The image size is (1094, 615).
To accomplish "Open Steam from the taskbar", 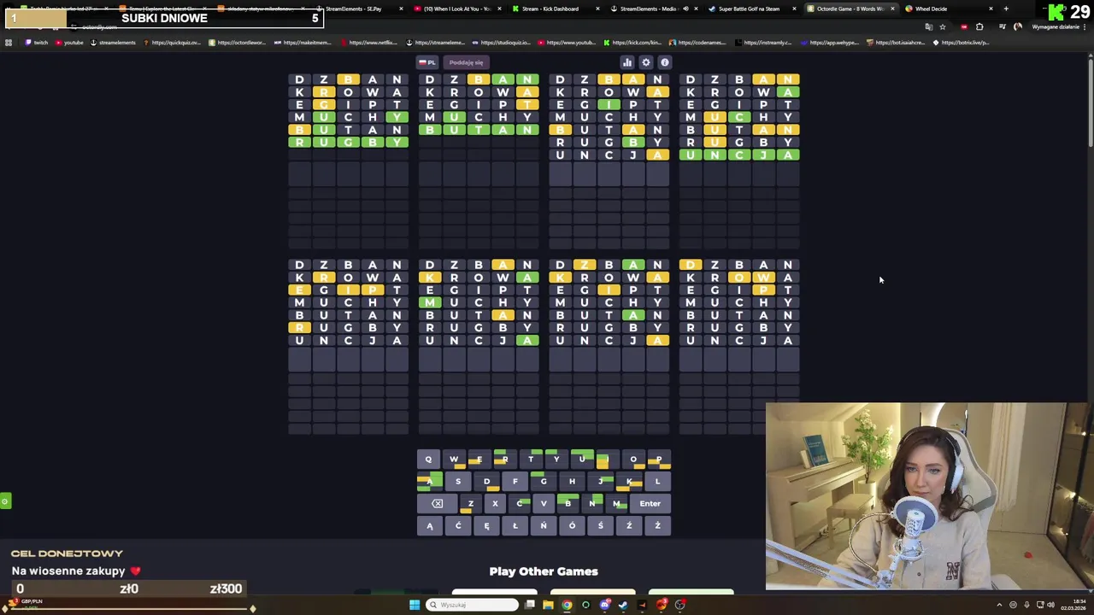I will click(623, 605).
